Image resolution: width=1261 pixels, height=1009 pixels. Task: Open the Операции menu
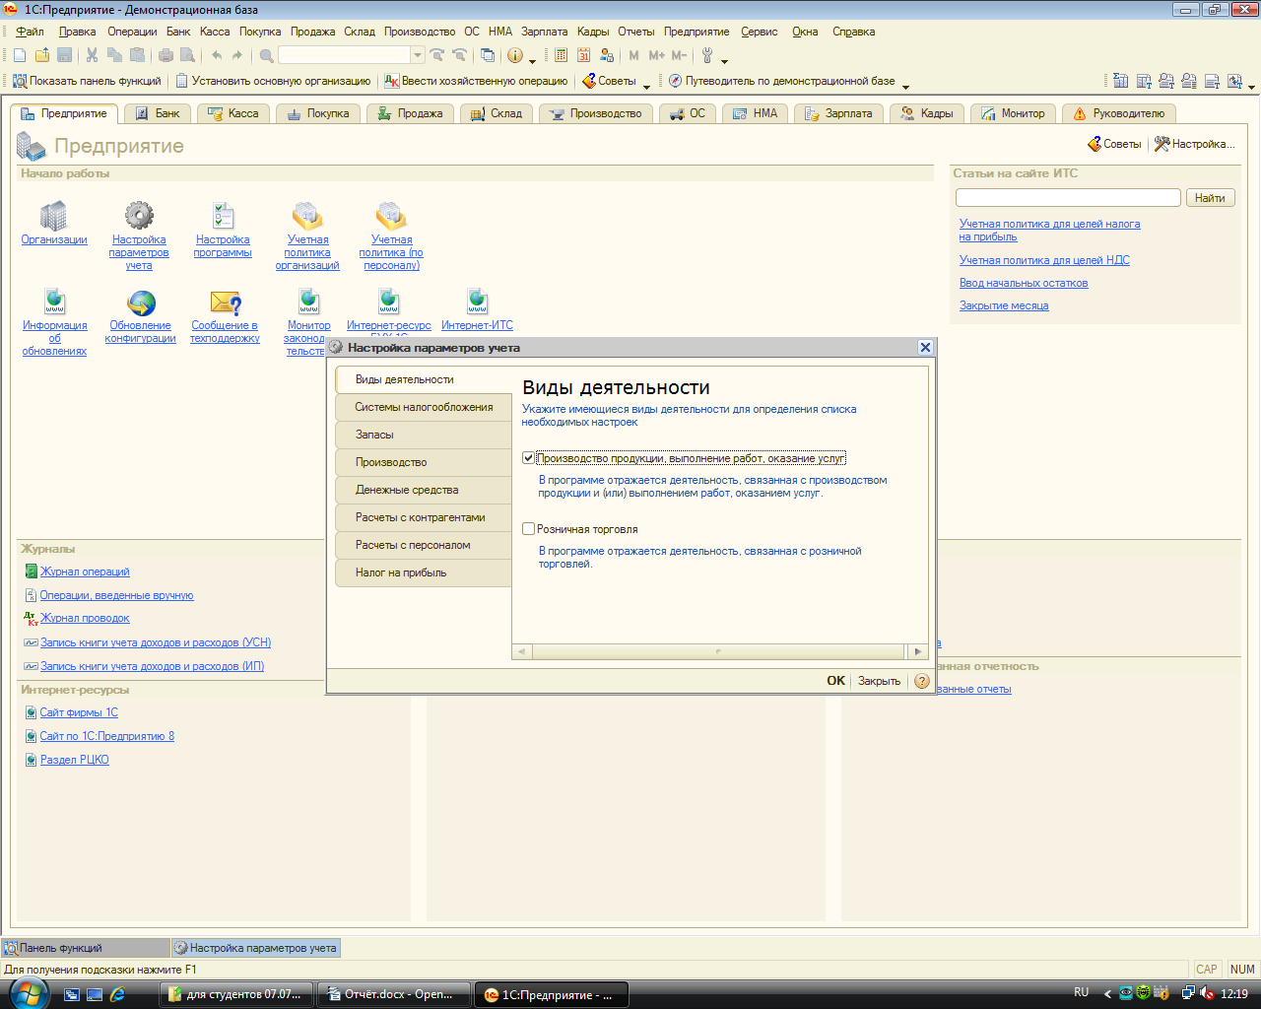coord(132,32)
